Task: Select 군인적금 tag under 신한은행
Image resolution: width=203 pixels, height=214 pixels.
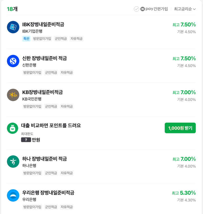Action: pyautogui.click(x=51, y=72)
